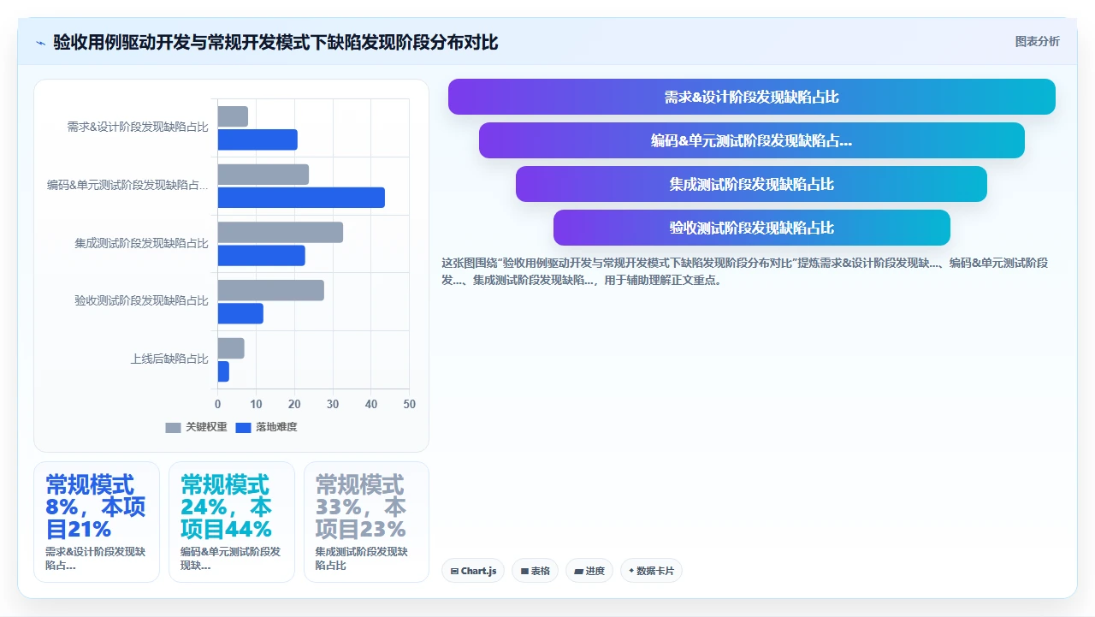
Task: Click the 表格 tag
Action: [535, 571]
